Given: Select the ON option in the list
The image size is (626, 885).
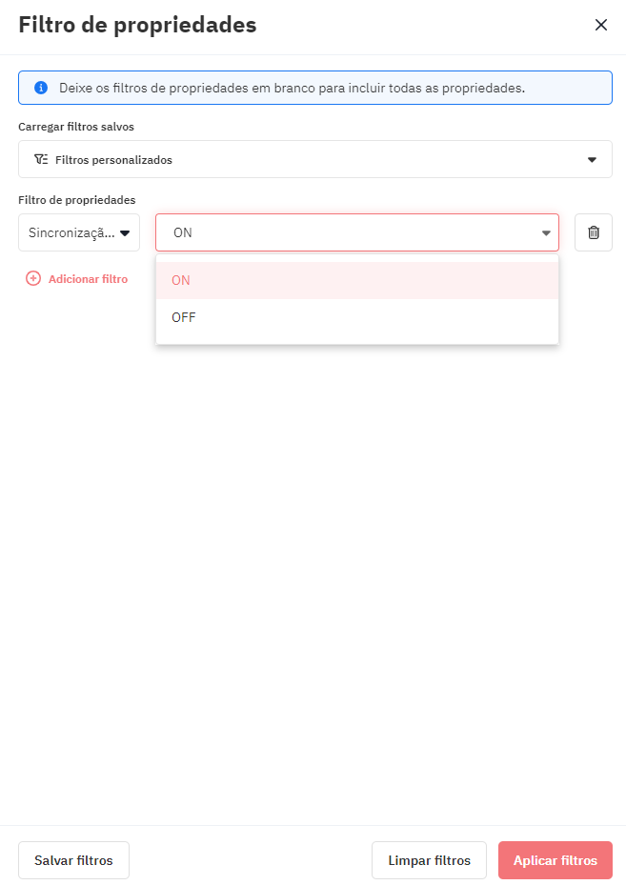Looking at the screenshot, I should click(x=356, y=280).
